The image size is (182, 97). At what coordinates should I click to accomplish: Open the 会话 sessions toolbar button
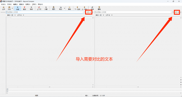tap(9, 8)
